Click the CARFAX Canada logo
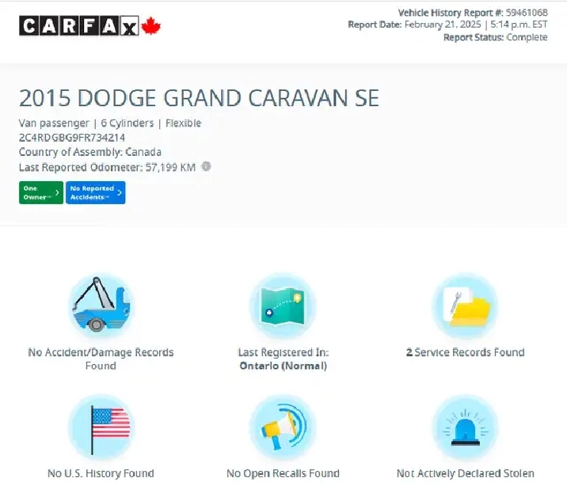 [x=89, y=25]
